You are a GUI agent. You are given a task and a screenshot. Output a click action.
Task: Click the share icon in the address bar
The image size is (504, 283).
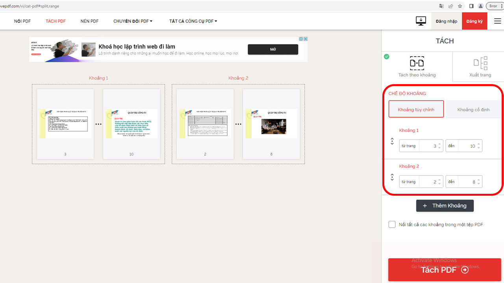[x=450, y=6]
